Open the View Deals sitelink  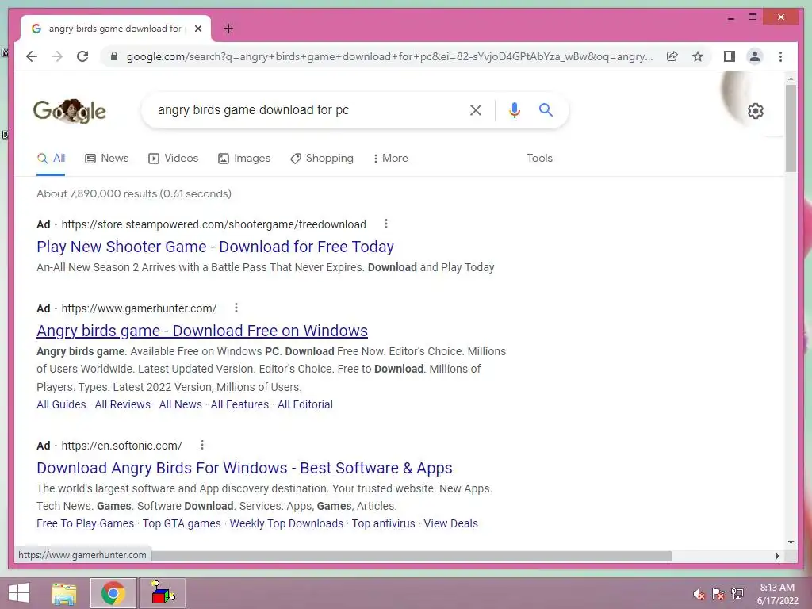pos(451,523)
